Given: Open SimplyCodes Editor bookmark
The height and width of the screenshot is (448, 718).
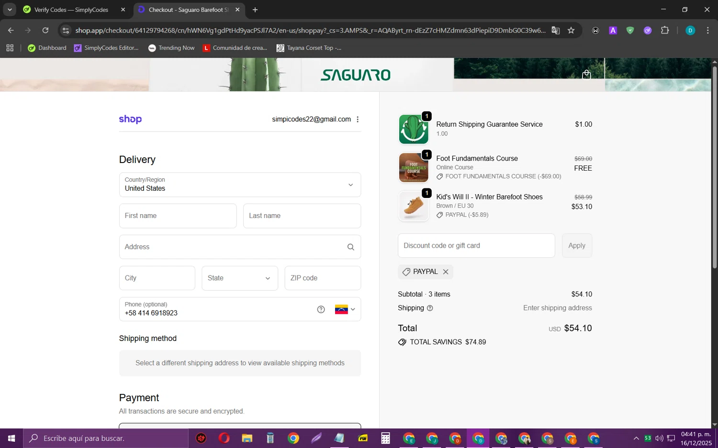Looking at the screenshot, I should tap(106, 48).
